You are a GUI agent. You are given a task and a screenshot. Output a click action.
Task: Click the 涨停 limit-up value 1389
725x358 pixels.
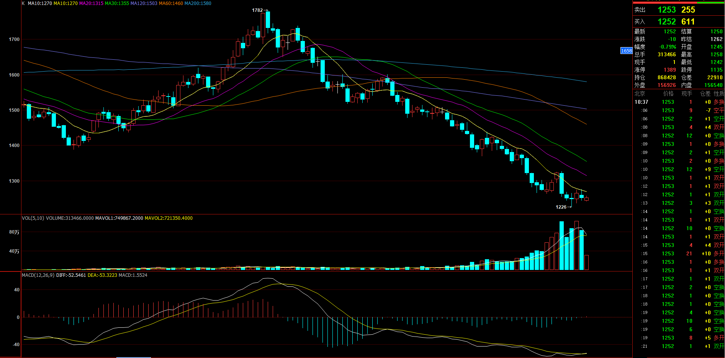click(669, 70)
